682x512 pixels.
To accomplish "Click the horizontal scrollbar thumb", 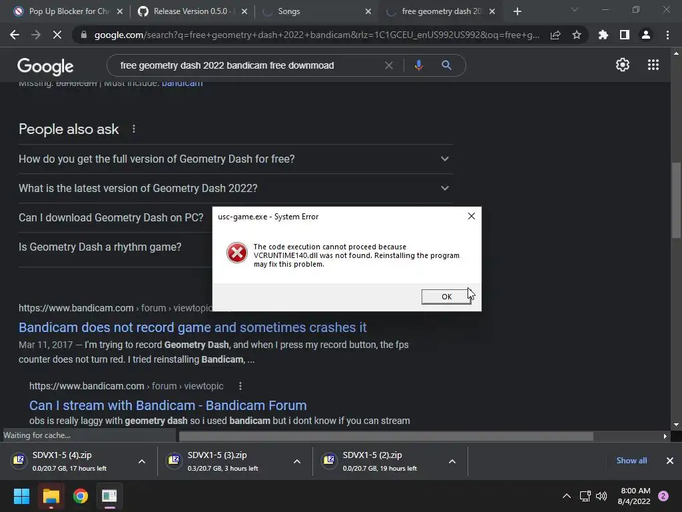I will [386, 436].
